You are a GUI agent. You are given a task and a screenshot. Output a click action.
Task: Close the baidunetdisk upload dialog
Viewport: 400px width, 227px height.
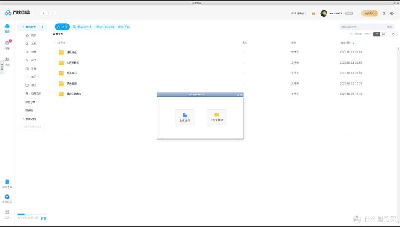241,95
